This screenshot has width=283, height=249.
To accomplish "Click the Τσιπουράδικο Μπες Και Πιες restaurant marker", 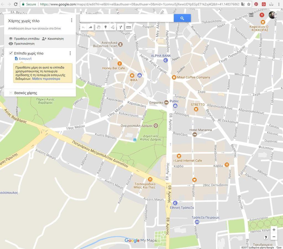I will [150, 179].
